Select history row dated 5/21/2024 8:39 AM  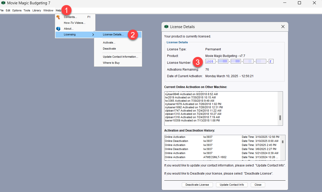point(222,153)
